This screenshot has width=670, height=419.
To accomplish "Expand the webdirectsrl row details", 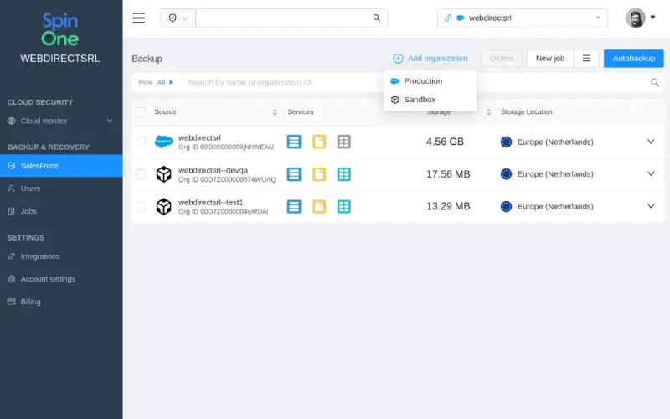I will [651, 142].
